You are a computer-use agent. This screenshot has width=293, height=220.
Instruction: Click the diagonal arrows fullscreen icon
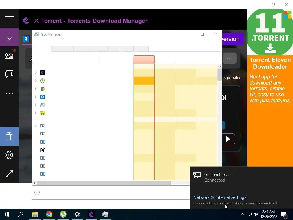[x=9, y=174]
